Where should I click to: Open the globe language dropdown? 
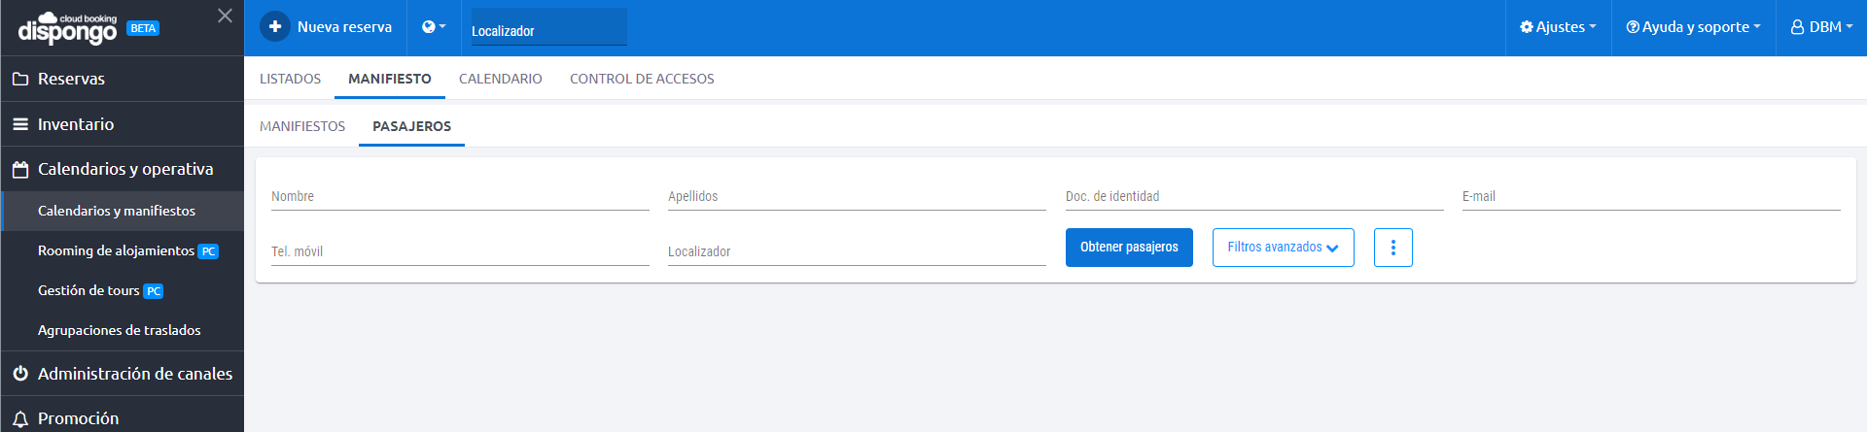pyautogui.click(x=434, y=27)
